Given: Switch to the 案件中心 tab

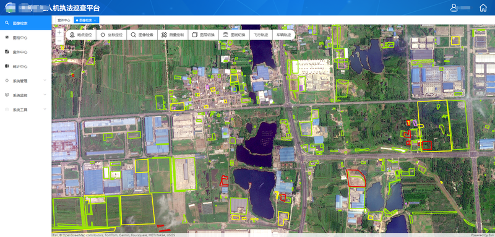Looking at the screenshot, I should (x=64, y=20).
